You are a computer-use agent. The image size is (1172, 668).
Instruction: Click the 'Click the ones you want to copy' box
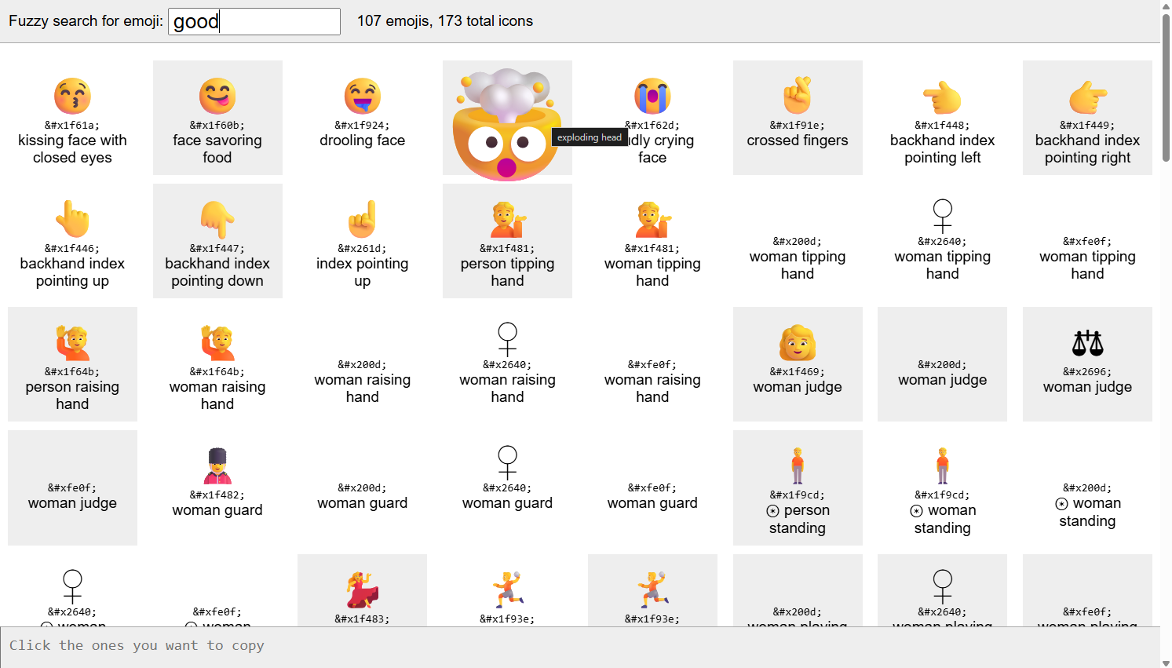pos(580,647)
